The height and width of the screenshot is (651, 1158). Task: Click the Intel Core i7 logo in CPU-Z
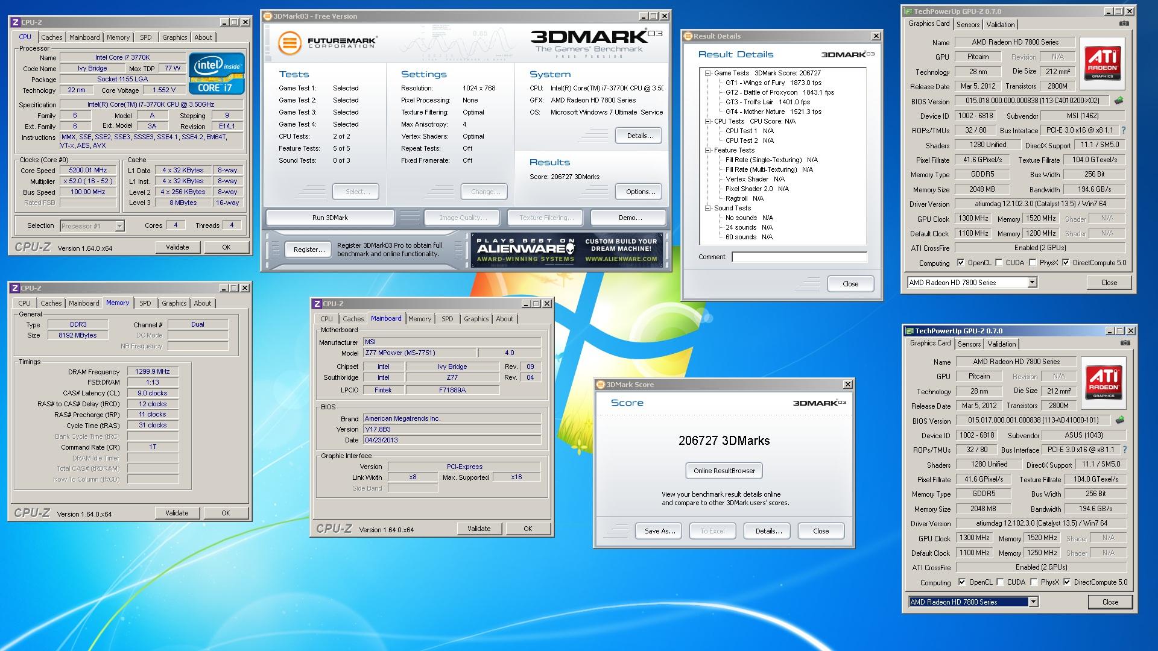click(x=217, y=74)
